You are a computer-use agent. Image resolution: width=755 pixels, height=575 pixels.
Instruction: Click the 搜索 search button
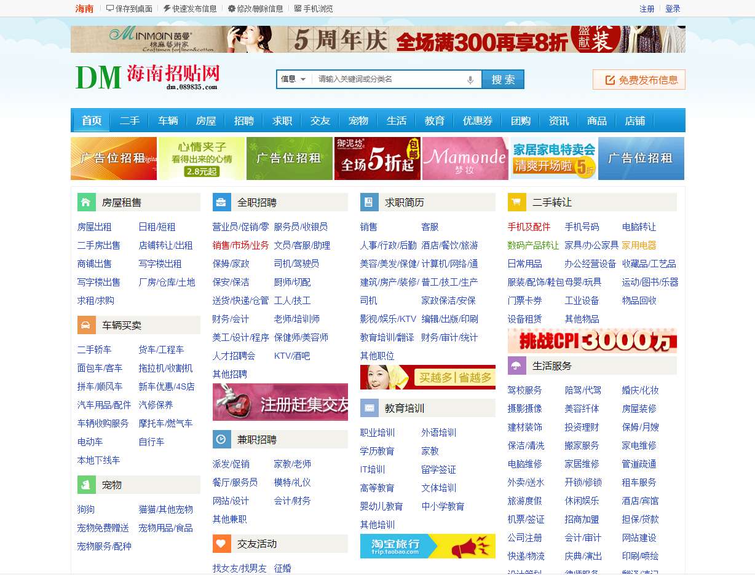click(x=503, y=79)
